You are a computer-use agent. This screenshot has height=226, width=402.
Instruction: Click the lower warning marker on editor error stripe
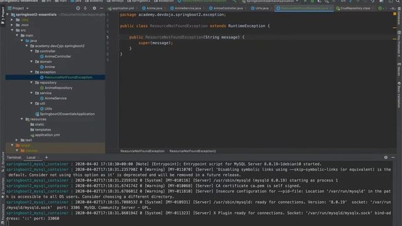coord(394,39)
